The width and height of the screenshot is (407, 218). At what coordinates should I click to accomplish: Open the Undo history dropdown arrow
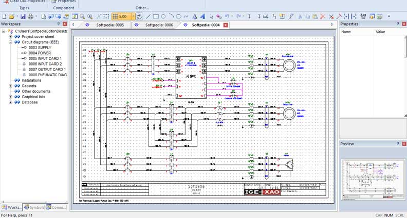tap(232, 16)
